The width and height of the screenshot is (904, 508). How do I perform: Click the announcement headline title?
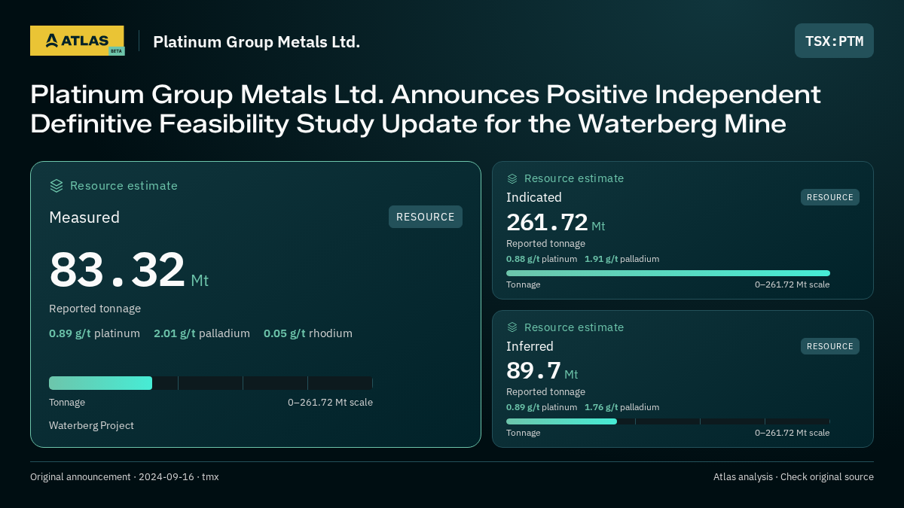pos(426,109)
